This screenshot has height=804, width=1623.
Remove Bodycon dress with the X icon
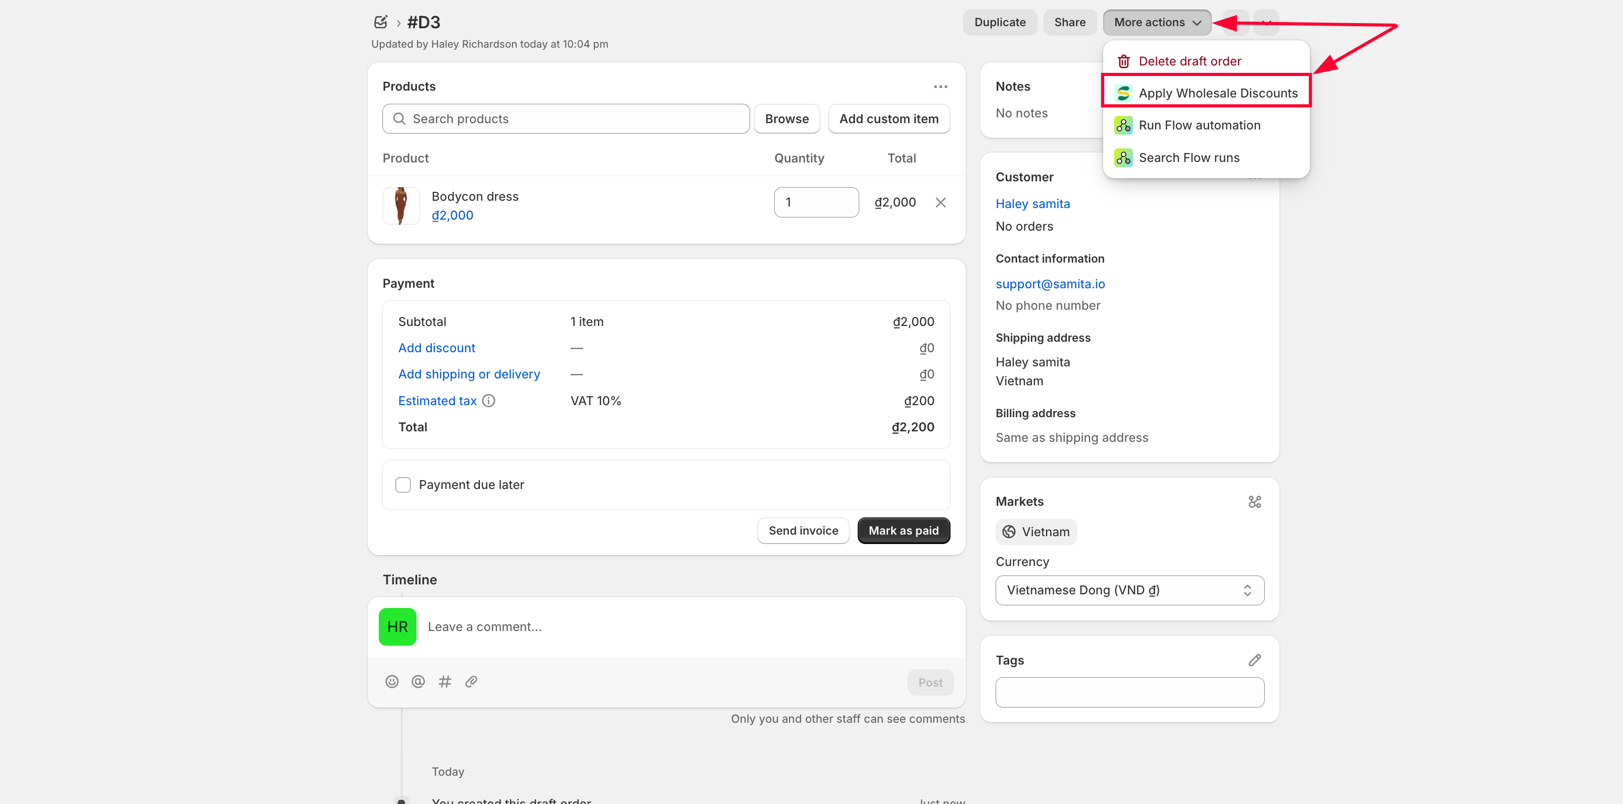click(x=940, y=202)
